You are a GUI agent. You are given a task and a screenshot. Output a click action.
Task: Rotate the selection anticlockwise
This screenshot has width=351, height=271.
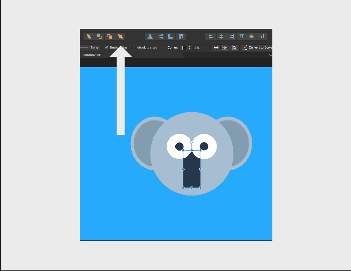pos(171,36)
